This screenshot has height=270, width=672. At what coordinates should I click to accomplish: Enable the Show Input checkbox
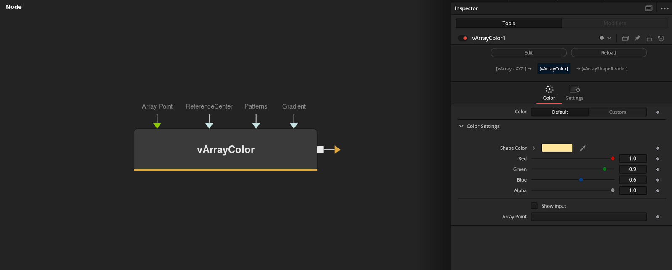534,206
